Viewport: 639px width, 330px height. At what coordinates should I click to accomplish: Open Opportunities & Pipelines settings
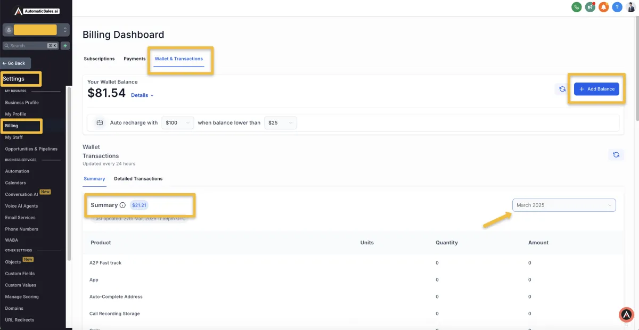coord(31,149)
